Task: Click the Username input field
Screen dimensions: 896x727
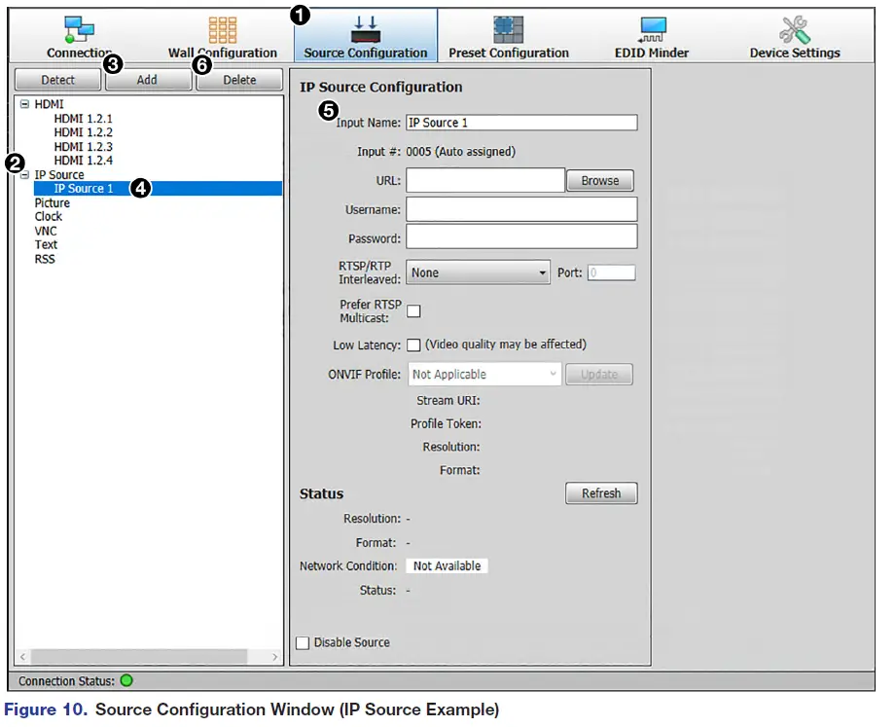Action: coord(521,209)
